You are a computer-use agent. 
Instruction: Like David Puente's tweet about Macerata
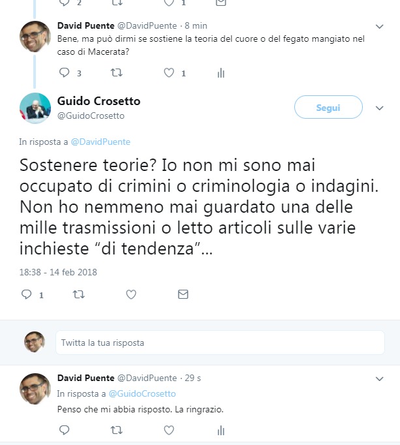169,72
